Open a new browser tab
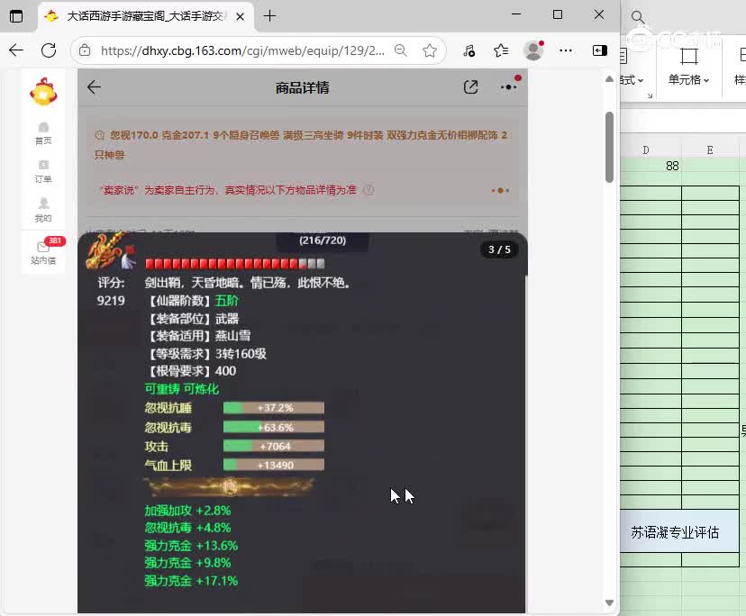746x616 pixels. point(269,16)
